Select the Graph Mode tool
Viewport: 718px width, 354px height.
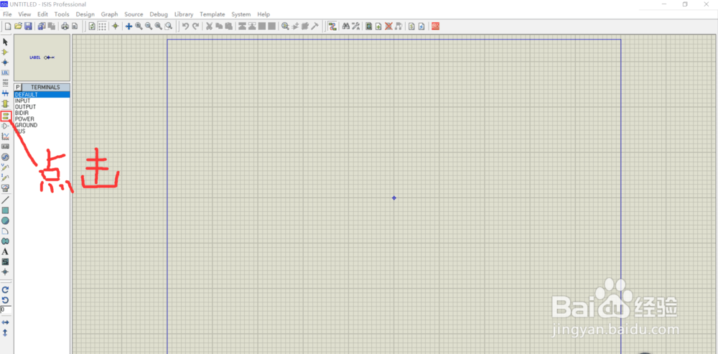click(x=6, y=136)
